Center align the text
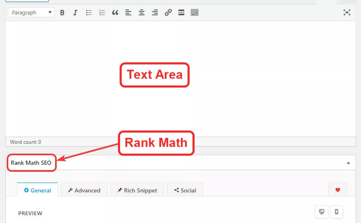The width and height of the screenshot is (361, 223). click(142, 12)
